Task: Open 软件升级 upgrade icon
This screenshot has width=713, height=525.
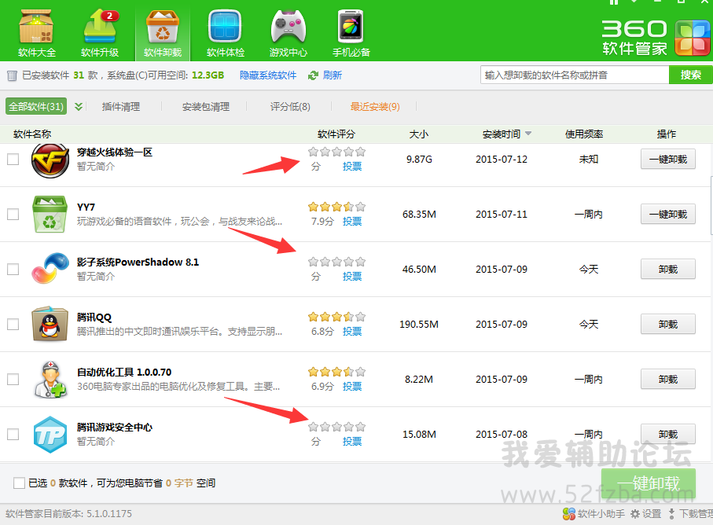Action: [100, 31]
